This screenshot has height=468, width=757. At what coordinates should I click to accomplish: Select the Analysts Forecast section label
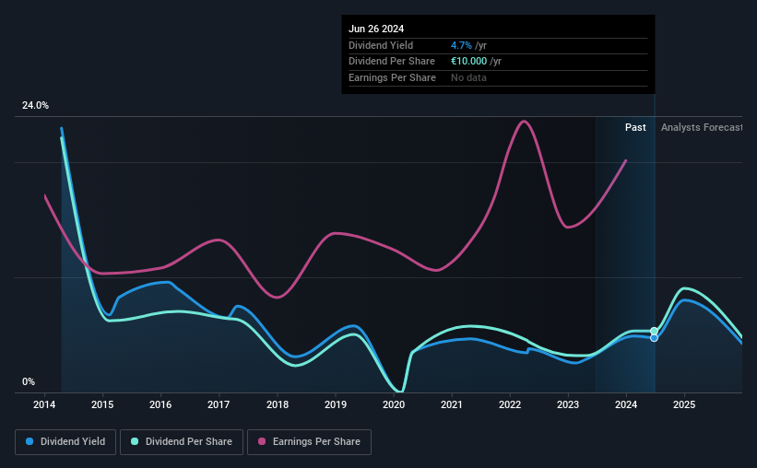[x=702, y=127]
